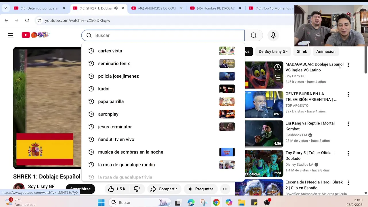The height and width of the screenshot is (207, 368).
Task: Select suggestion 'seminario fenix'
Action: 163,64
